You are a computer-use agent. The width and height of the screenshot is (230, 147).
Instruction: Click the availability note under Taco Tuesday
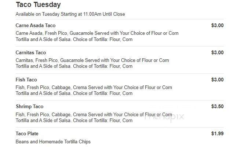click(x=70, y=14)
